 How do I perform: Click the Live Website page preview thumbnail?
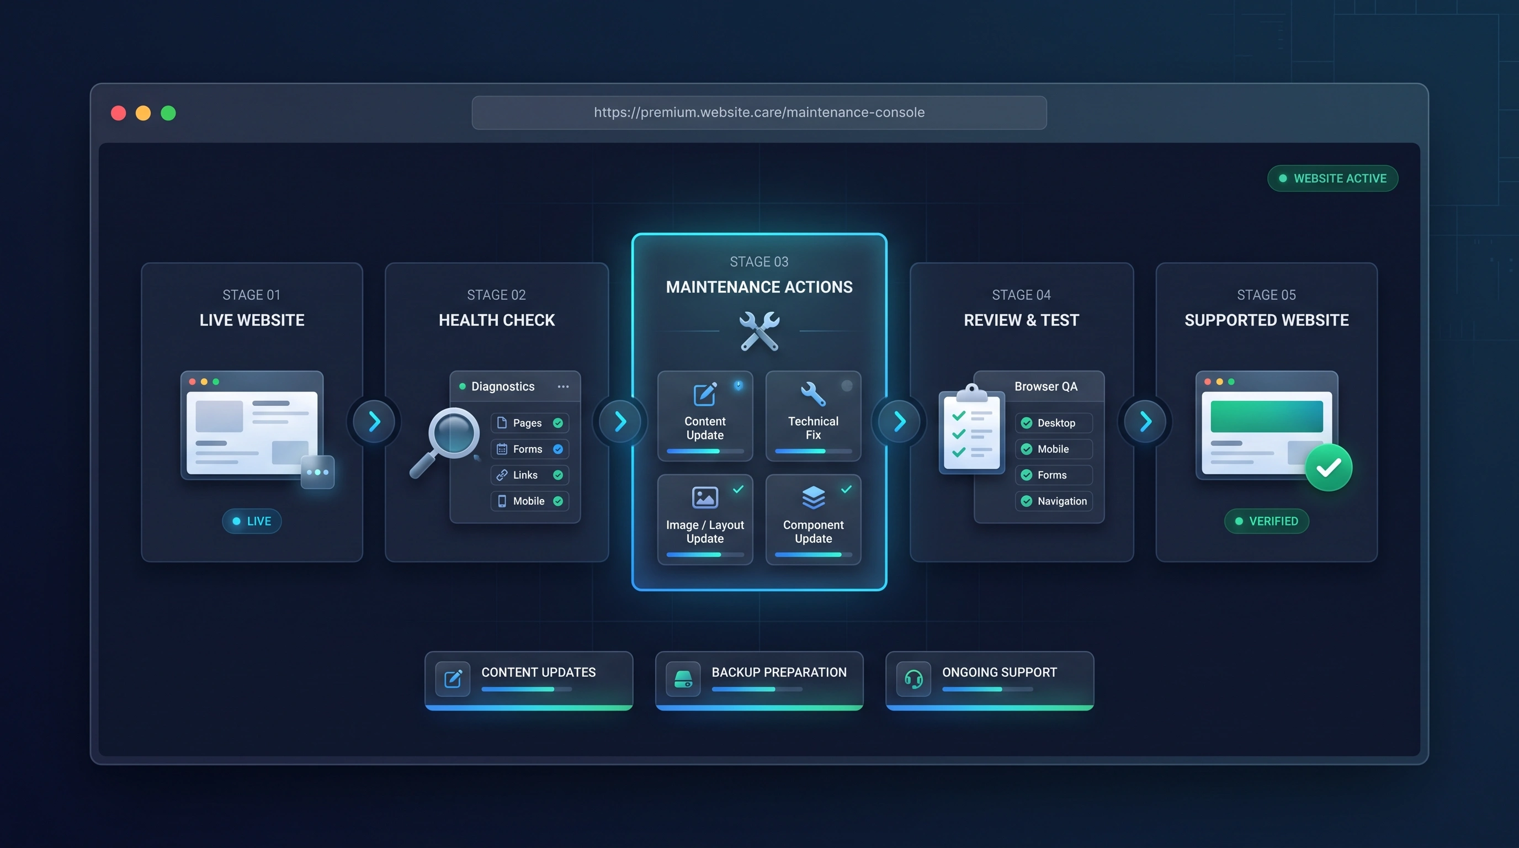[x=252, y=425]
